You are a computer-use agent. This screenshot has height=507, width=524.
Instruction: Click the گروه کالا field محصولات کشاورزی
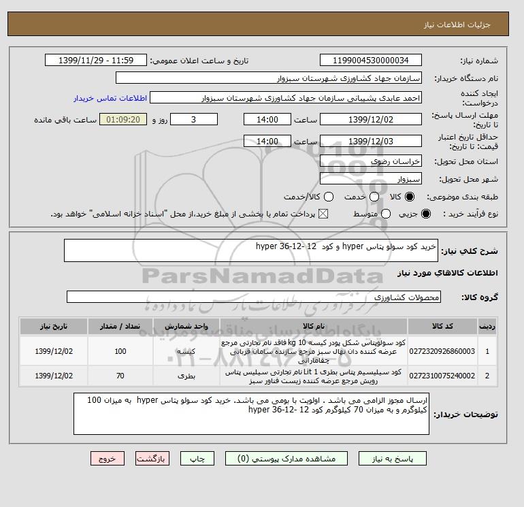254,297
